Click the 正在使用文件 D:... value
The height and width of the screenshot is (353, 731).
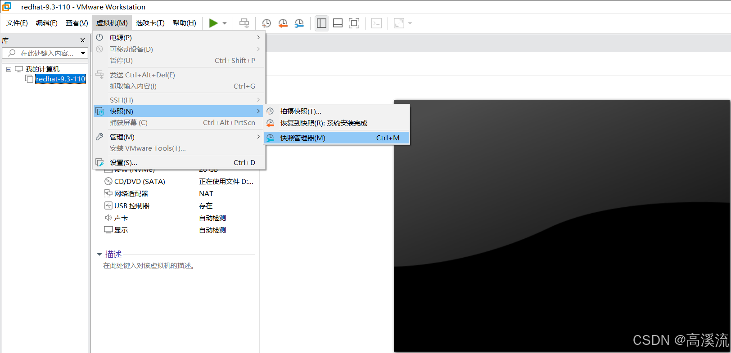tap(226, 181)
